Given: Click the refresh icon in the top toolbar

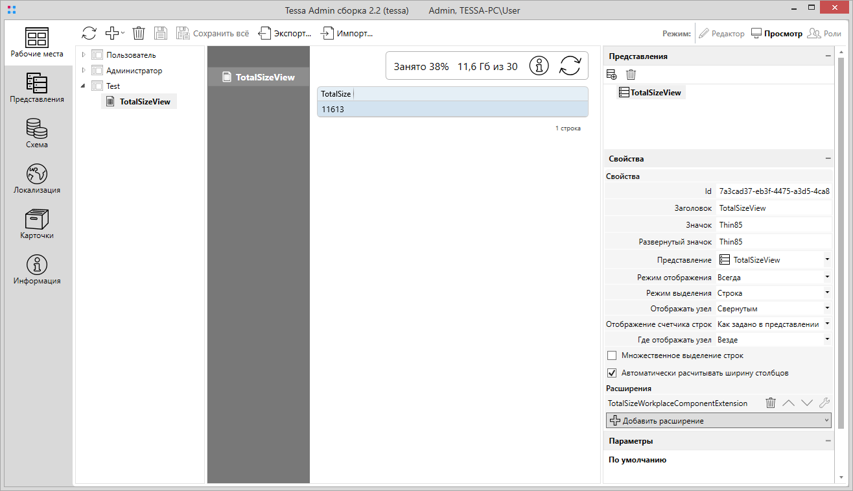Looking at the screenshot, I should (x=89, y=33).
